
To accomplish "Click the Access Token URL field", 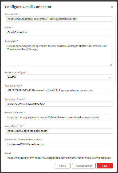I will pos(59,131).
